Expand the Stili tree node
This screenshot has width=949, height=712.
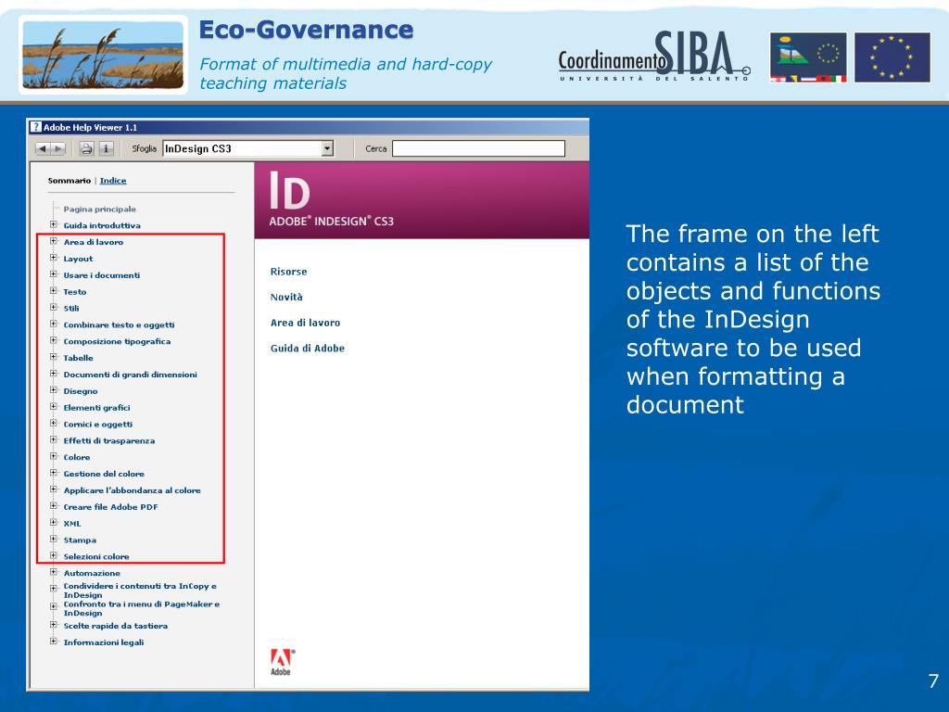click(53, 307)
